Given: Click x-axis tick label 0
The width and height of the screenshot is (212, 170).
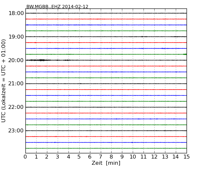Looking at the screenshot, I should (25, 157).
